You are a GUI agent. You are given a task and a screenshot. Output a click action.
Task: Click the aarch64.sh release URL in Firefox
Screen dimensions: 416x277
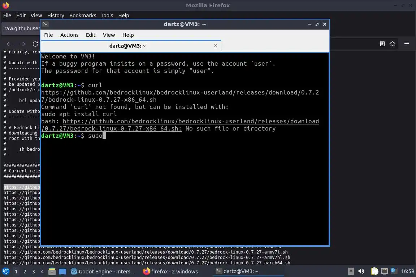pos(147,263)
